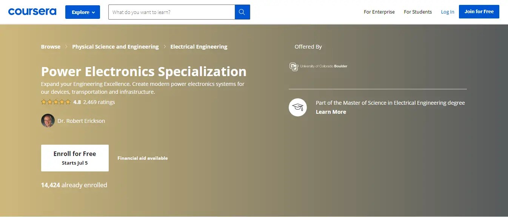Click Dr. Robert Erickson's profile photo

pyautogui.click(x=48, y=121)
